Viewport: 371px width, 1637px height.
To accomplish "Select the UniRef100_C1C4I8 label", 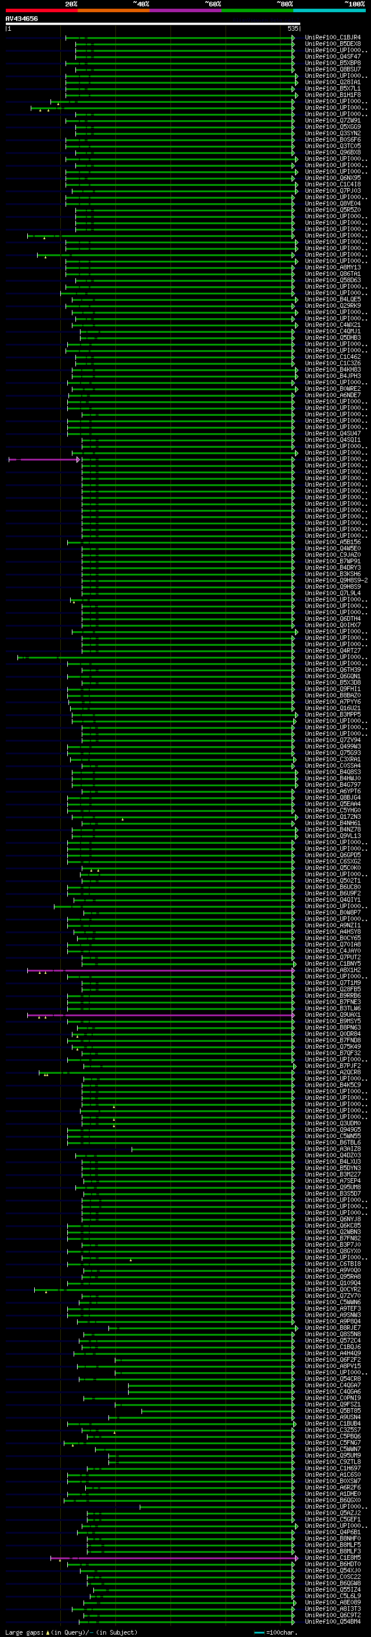I will click(x=333, y=184).
